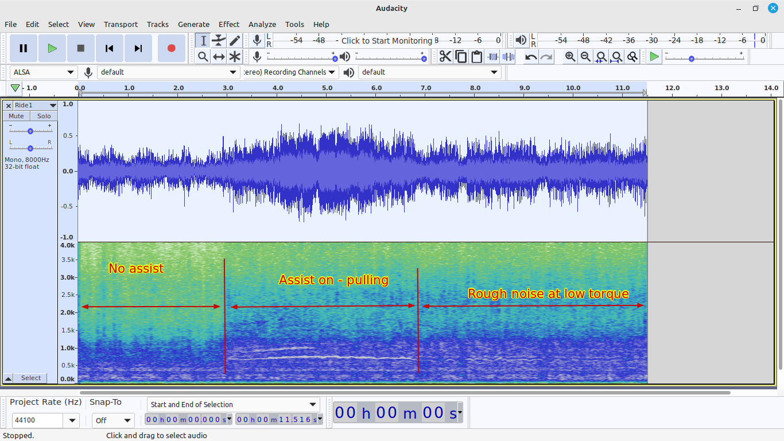Solo the Ride1 track
The image size is (784, 441).
(44, 116)
